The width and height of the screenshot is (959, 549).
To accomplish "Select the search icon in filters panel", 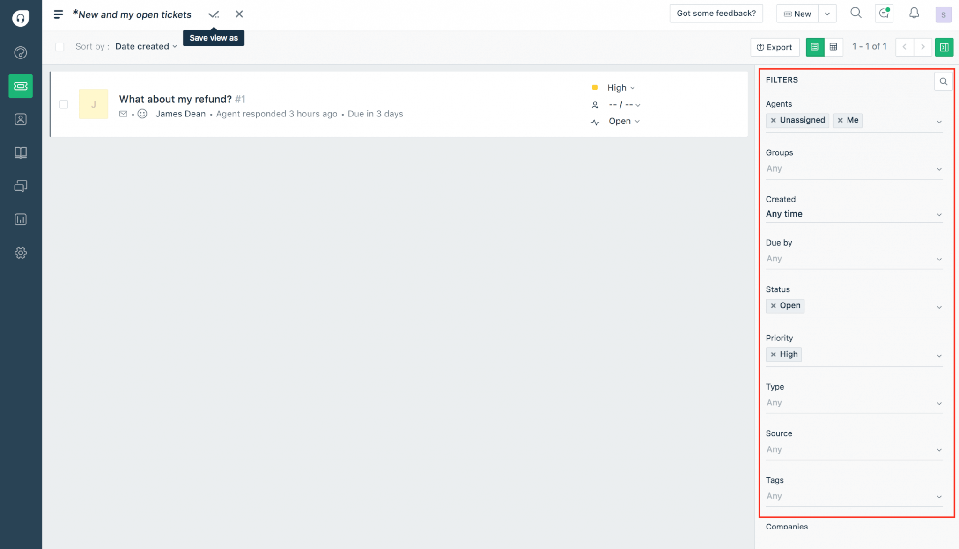I will coord(943,81).
